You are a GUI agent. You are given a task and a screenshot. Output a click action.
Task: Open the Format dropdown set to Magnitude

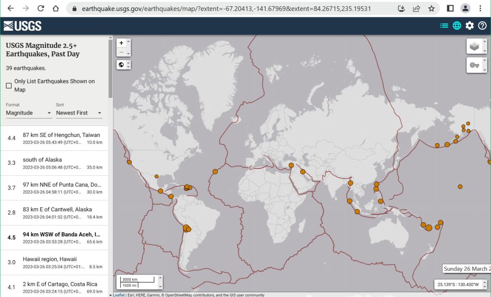28,113
